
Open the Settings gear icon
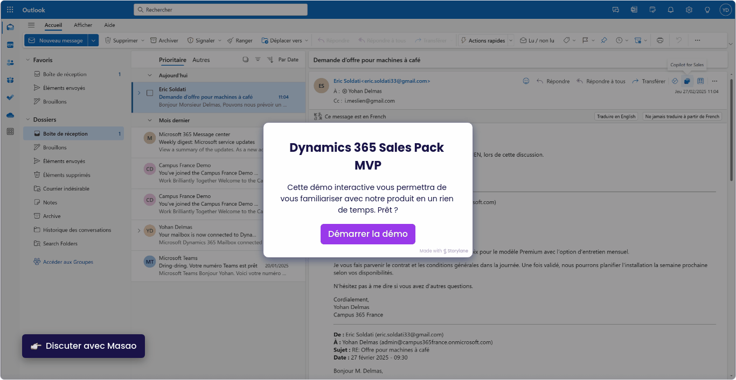point(689,10)
